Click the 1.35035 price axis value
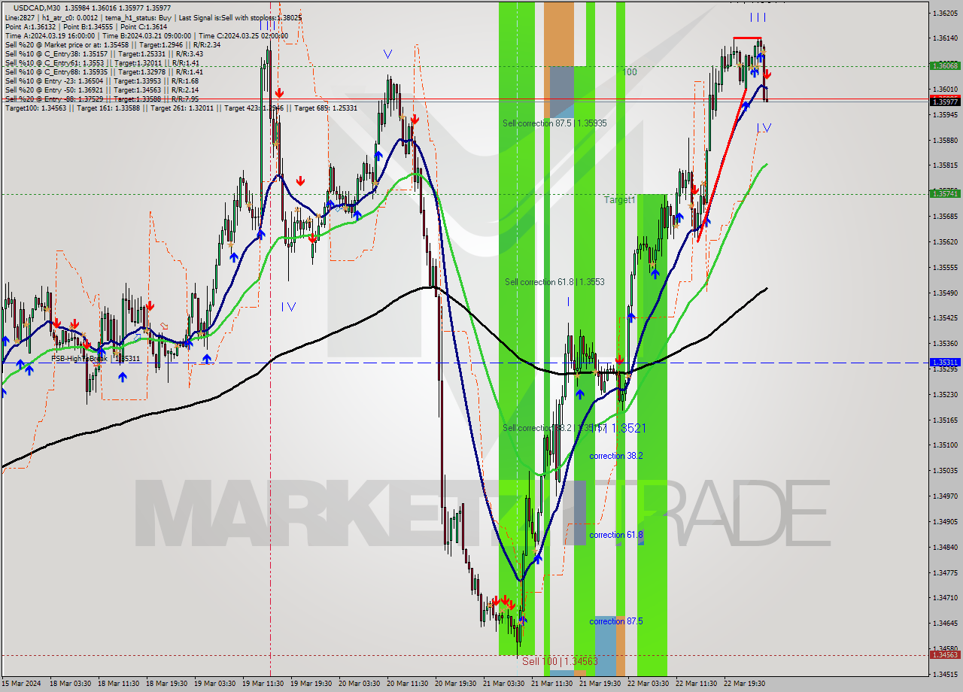Image resolution: width=963 pixels, height=692 pixels. point(945,471)
